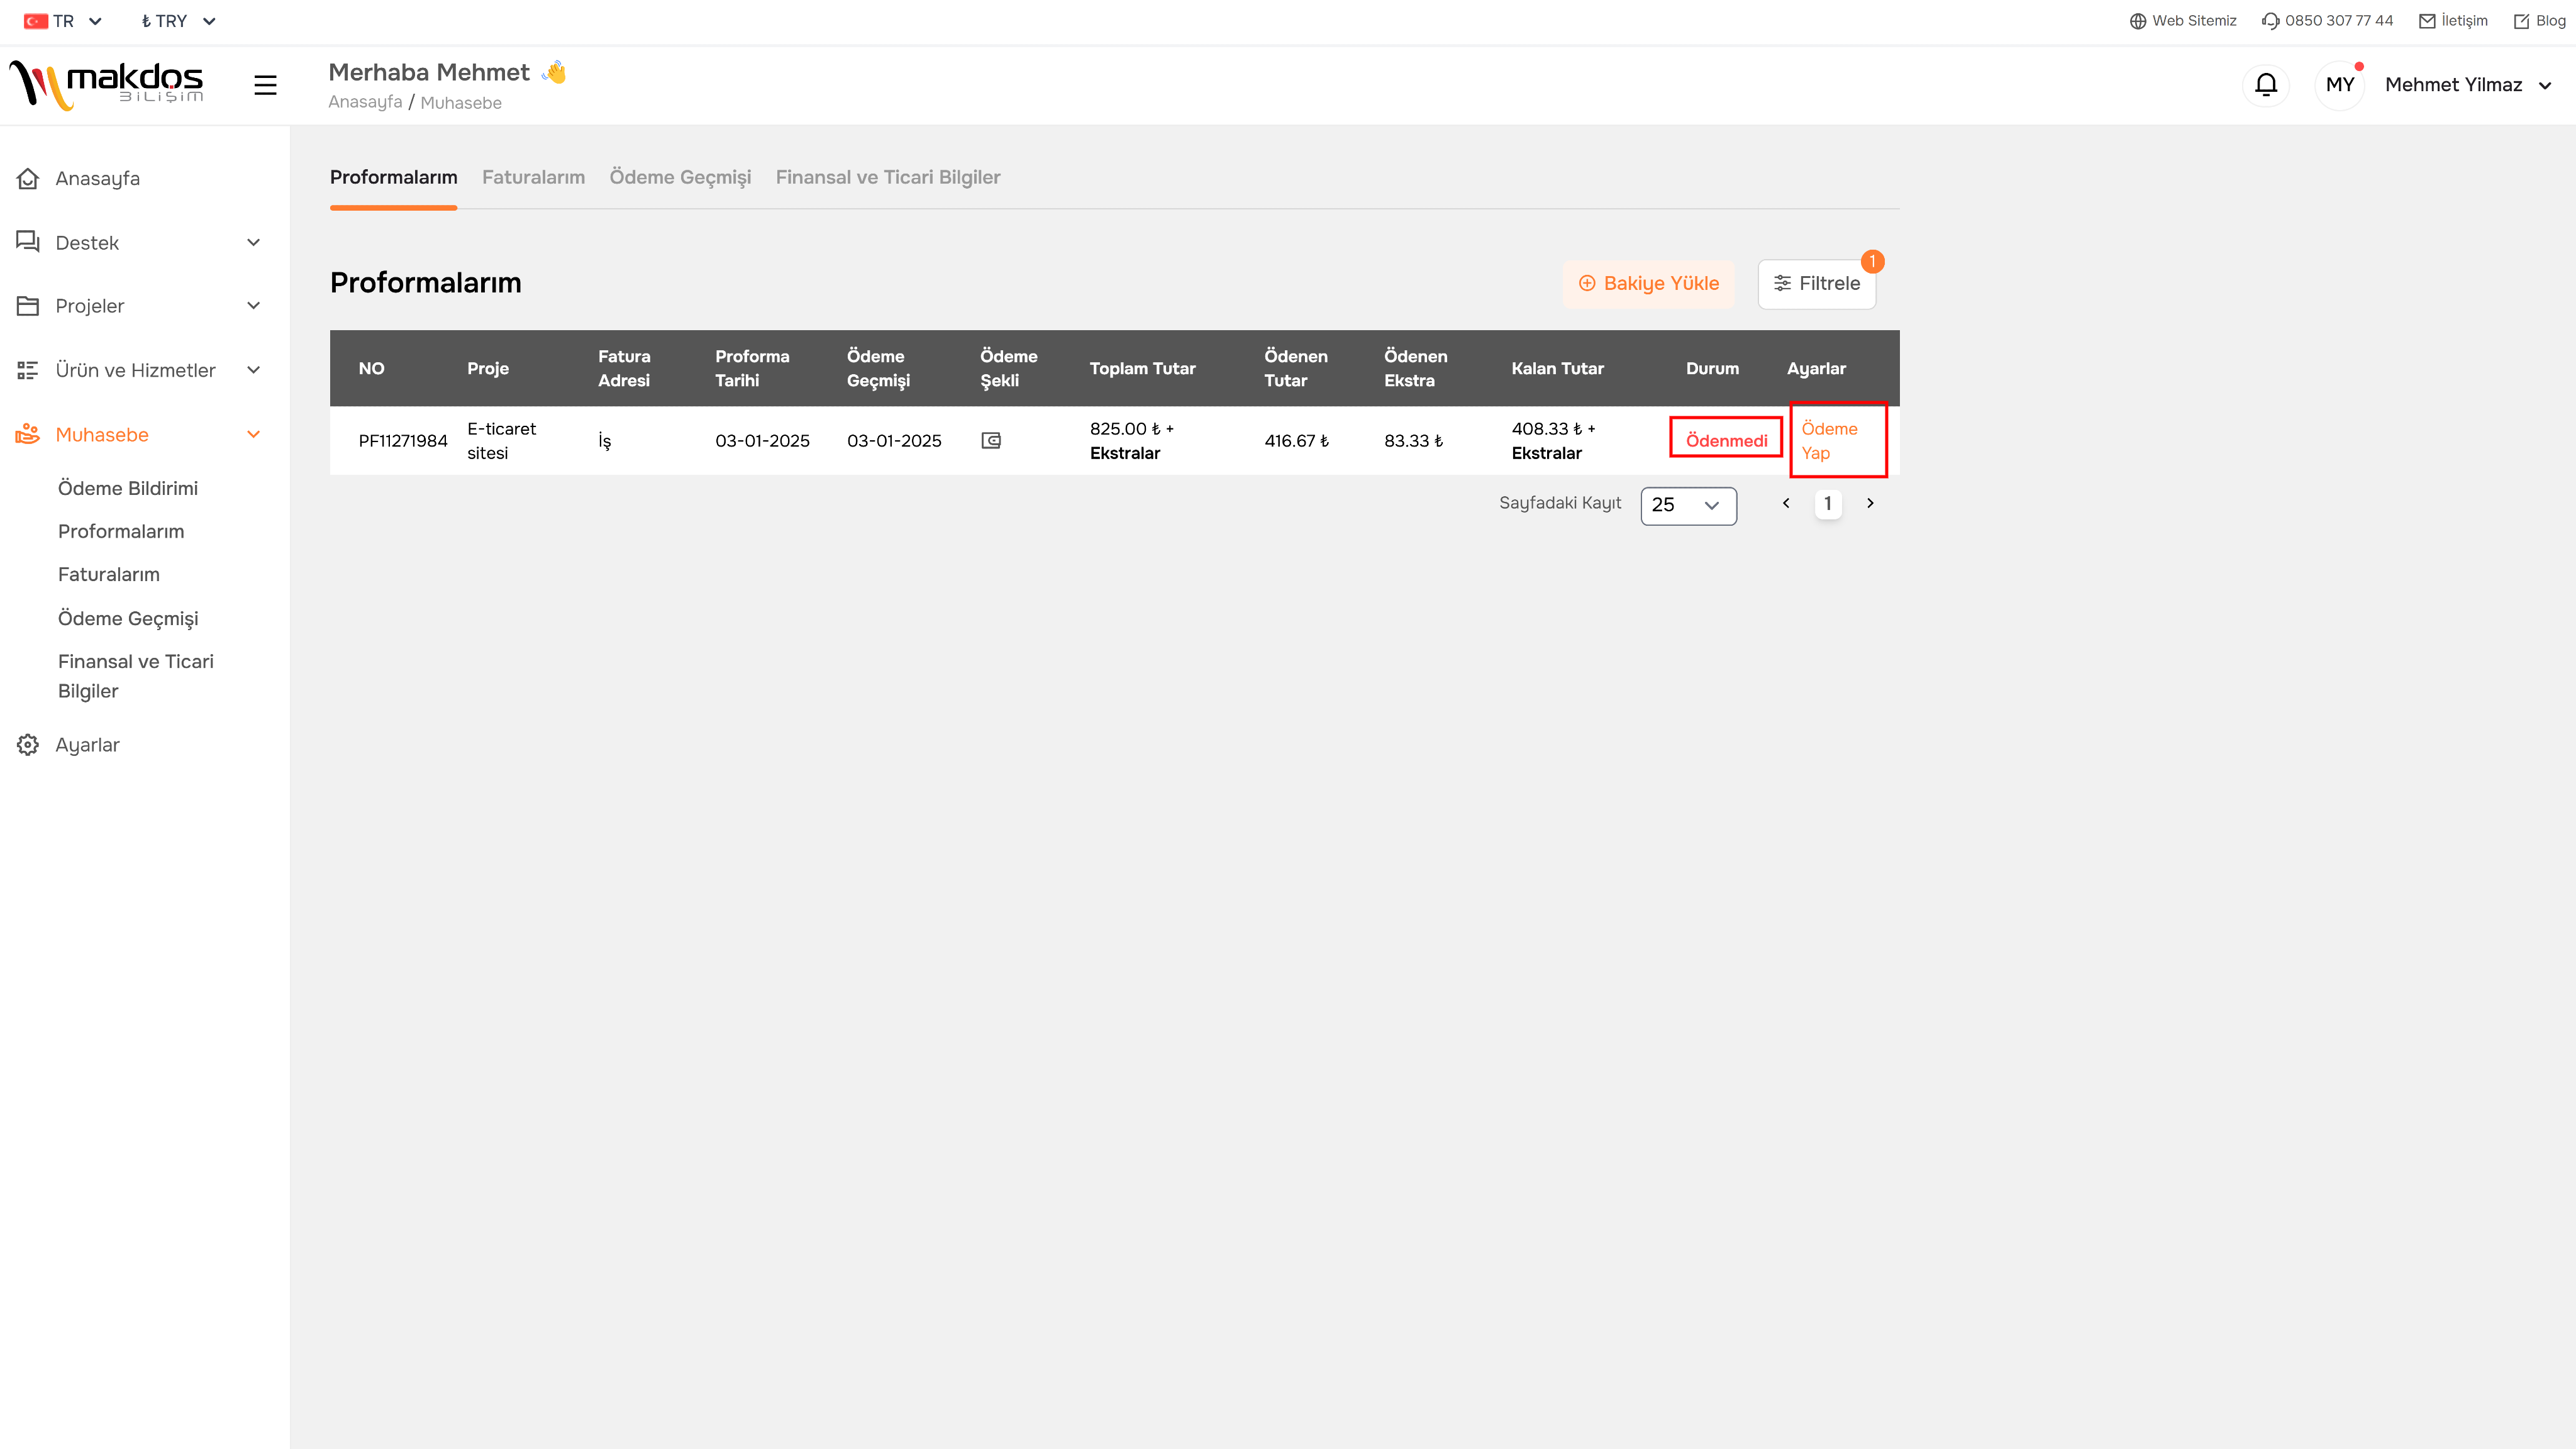The width and height of the screenshot is (2576, 1449).
Task: Open the records per page dropdown
Action: tap(1688, 505)
